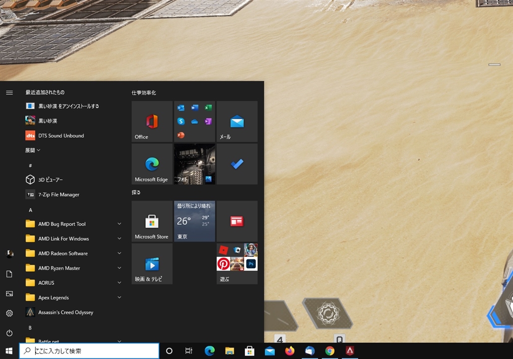Jump to letter B index header
This screenshot has width=513, height=359.
[30, 327]
